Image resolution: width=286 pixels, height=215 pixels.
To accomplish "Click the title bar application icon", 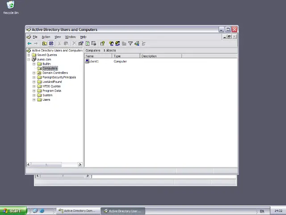I will [x=29, y=30].
